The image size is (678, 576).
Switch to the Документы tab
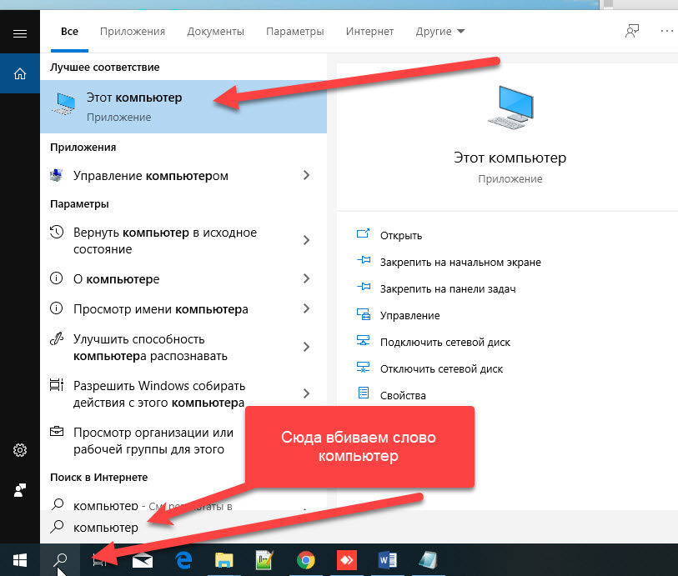pos(215,31)
